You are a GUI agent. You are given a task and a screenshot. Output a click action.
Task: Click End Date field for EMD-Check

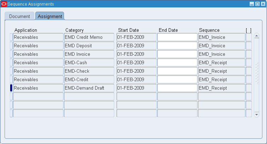click(177, 71)
